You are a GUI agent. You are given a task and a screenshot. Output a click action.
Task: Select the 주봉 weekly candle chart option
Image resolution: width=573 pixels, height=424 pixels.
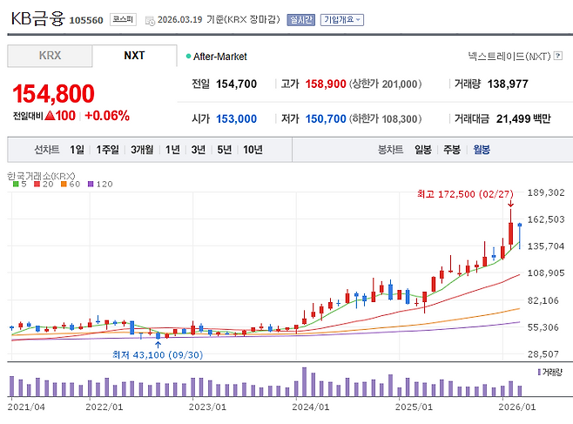452,150
